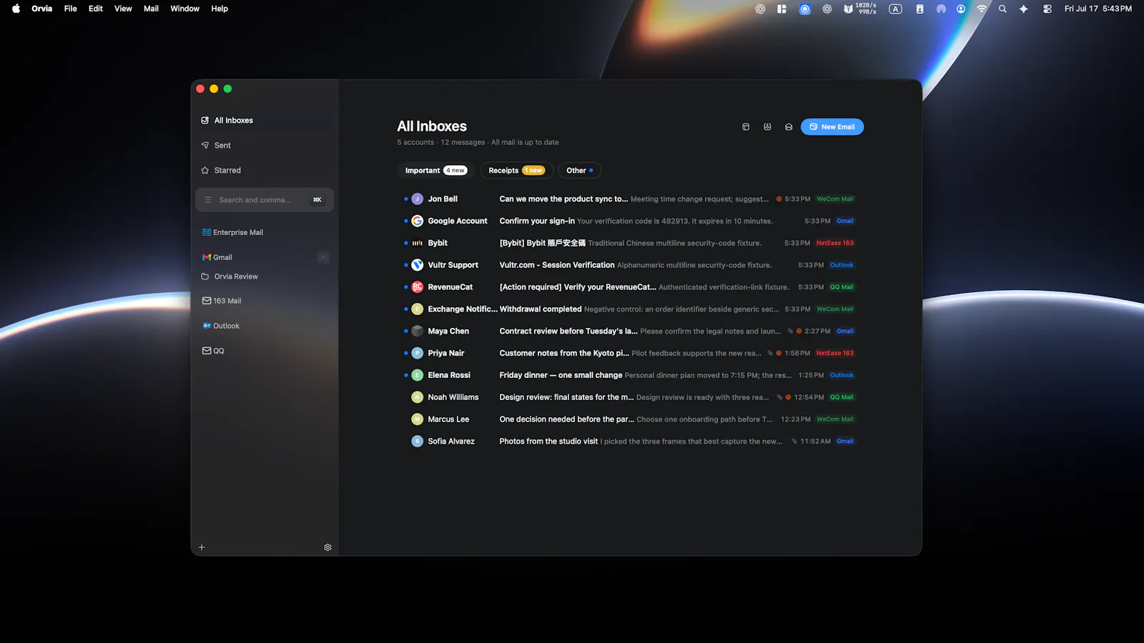Click the open envelope mark-read icon
This screenshot has width=1144, height=643.
coord(789,127)
